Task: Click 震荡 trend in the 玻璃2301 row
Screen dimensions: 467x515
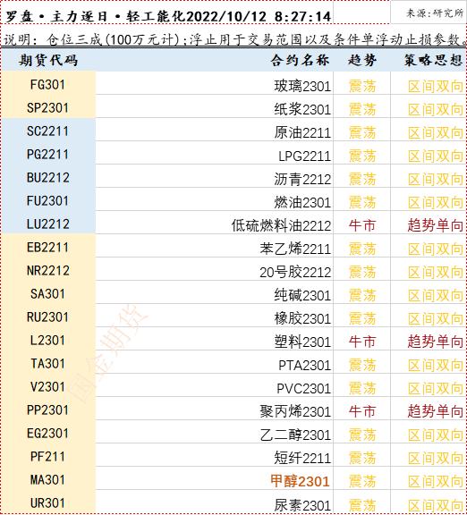Action: [362, 87]
